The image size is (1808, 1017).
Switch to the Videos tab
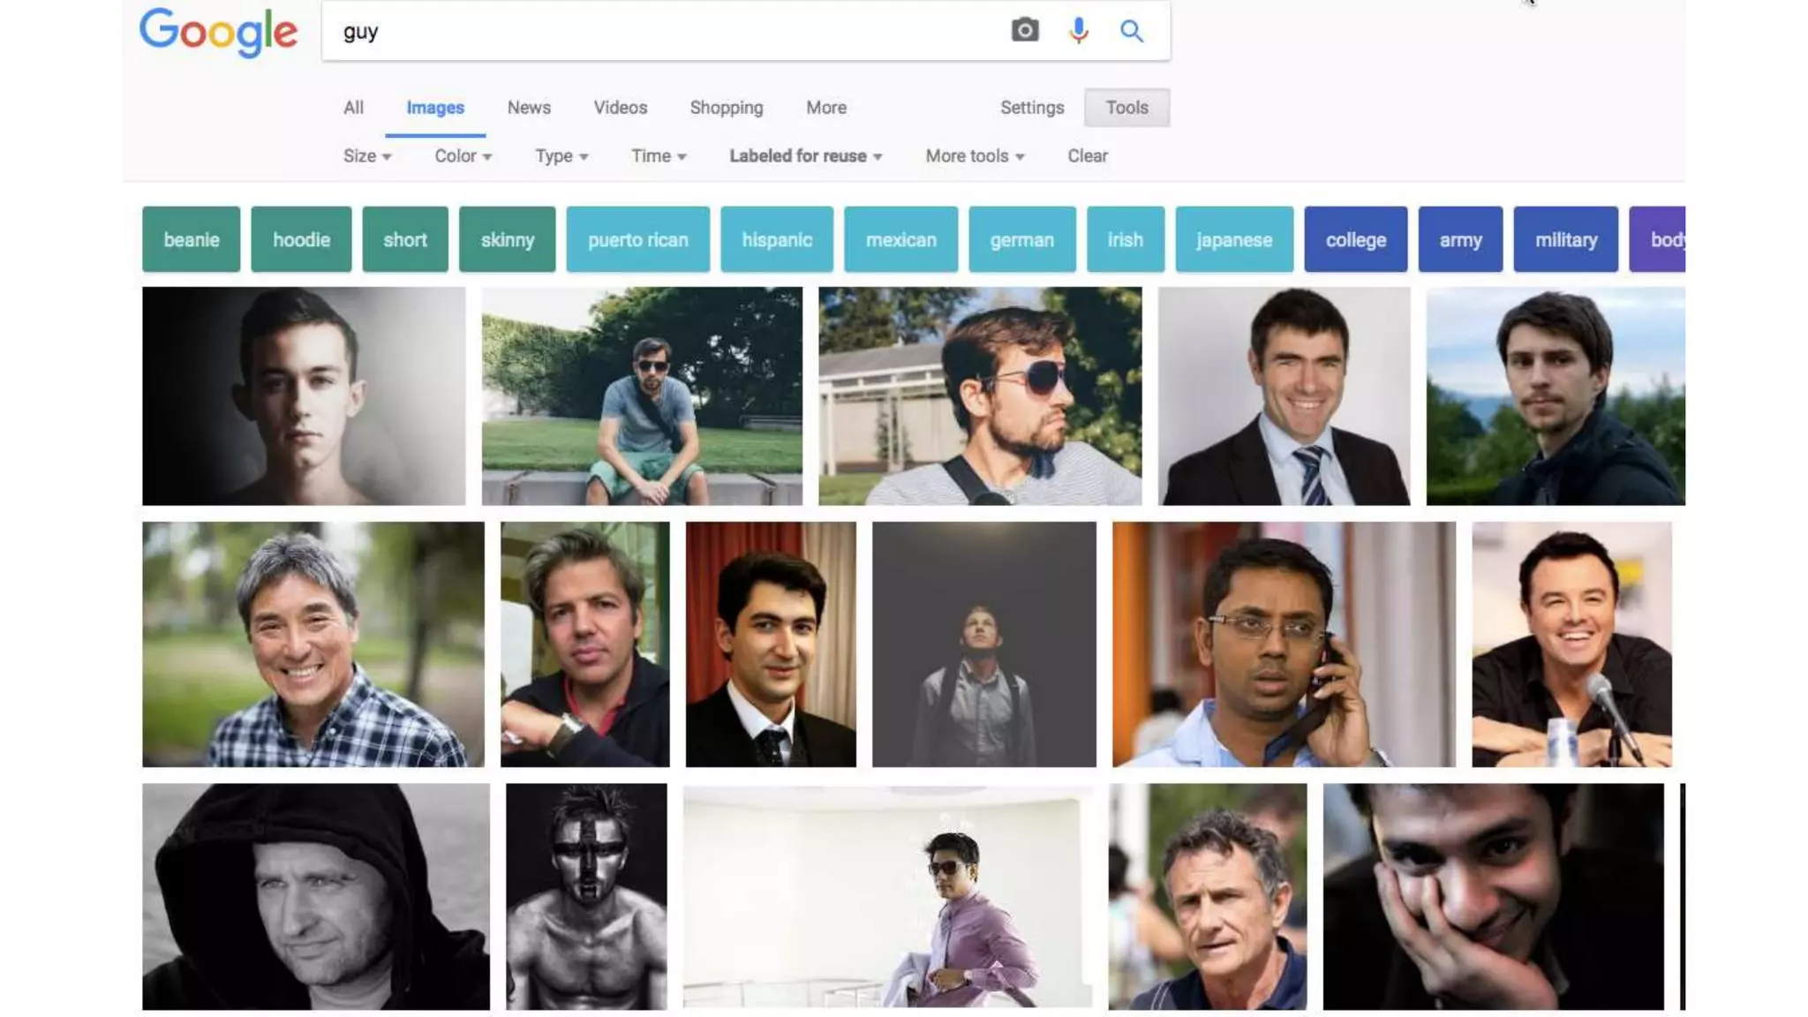[620, 108]
